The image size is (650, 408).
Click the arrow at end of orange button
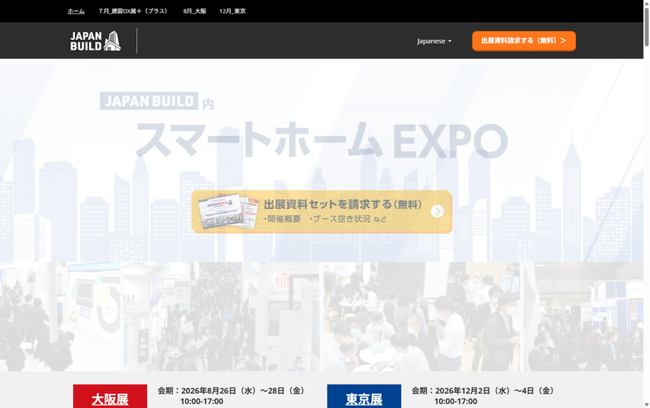[x=563, y=41]
